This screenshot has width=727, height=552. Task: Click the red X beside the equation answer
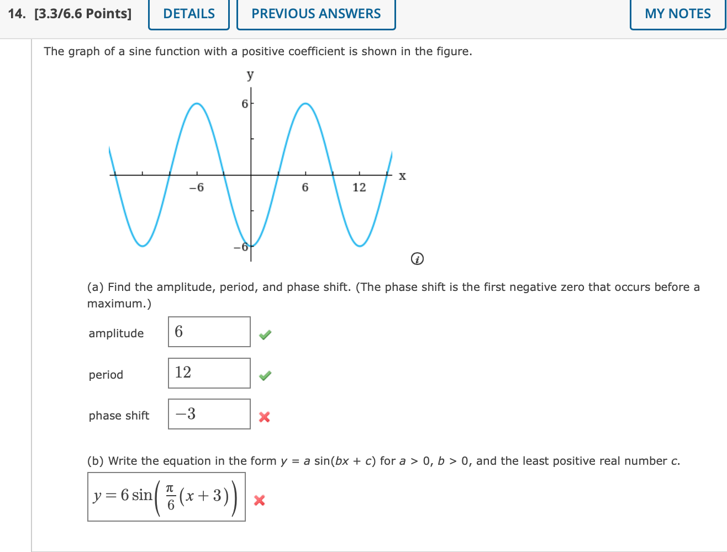(x=260, y=500)
